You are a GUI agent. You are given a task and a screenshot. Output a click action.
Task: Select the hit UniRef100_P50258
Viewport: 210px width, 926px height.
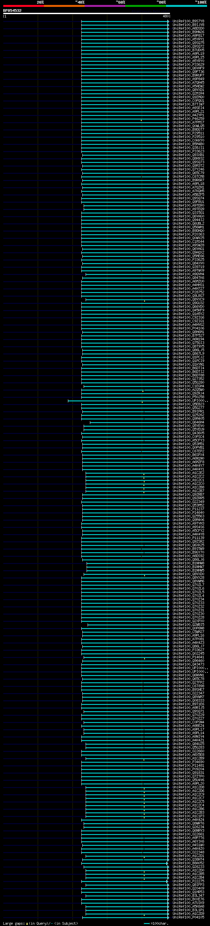(188, 397)
